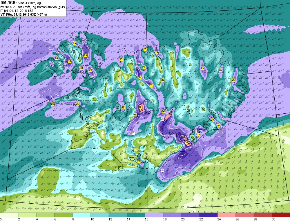The image size is (290, 221).
Task: Click the dark teal swatch from 14 to 16
Action: (136, 215)
